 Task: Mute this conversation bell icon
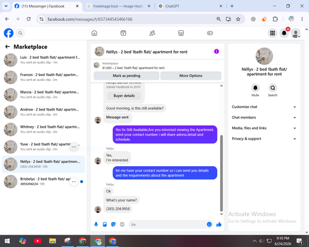coord(255,88)
